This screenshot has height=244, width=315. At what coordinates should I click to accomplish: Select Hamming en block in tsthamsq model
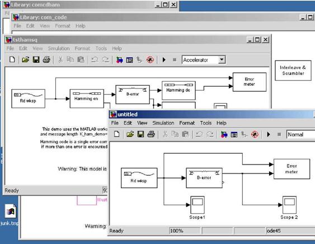(87, 98)
